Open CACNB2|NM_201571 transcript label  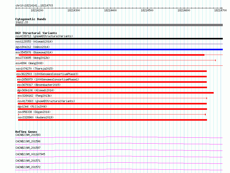[x=28, y=161]
